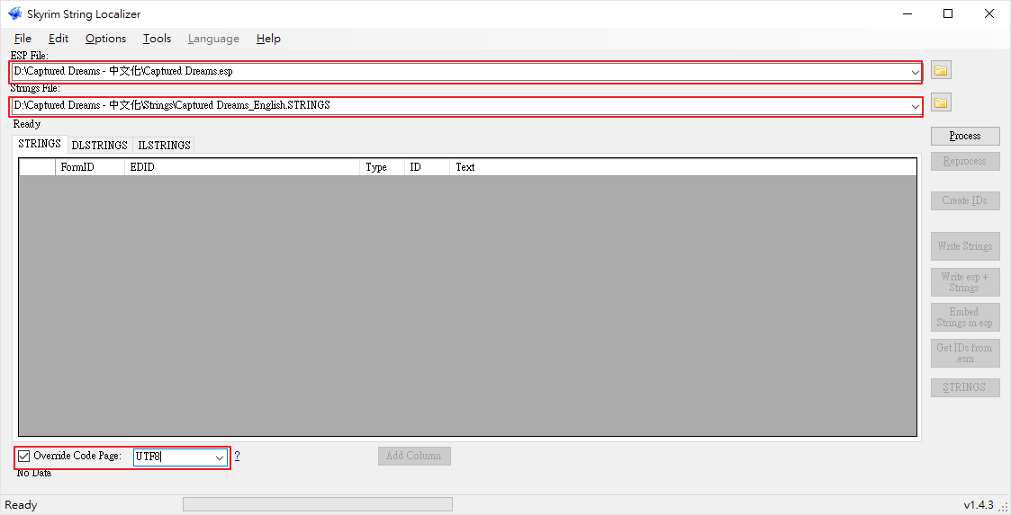
Task: Click the Language menu
Action: click(x=213, y=39)
